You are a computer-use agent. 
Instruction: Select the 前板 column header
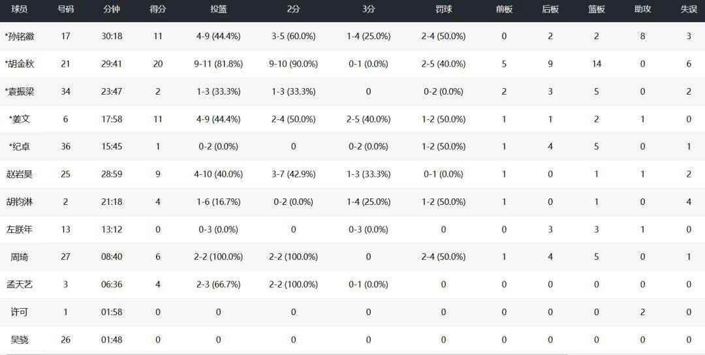[504, 9]
